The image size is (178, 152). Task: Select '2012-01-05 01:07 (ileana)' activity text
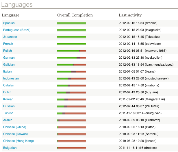tap(137, 71)
